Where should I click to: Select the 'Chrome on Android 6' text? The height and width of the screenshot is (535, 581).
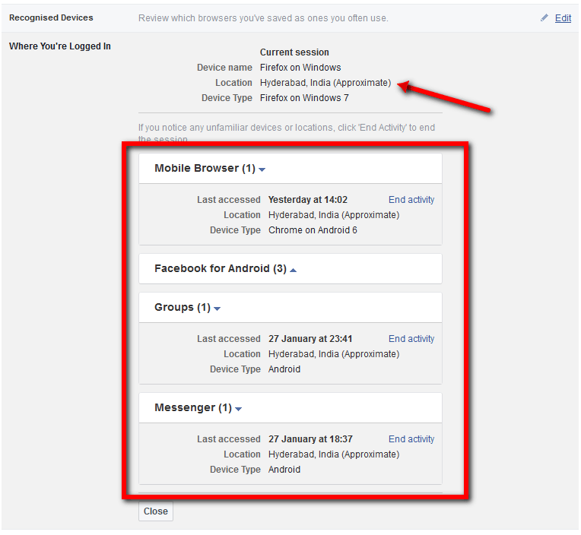(313, 230)
